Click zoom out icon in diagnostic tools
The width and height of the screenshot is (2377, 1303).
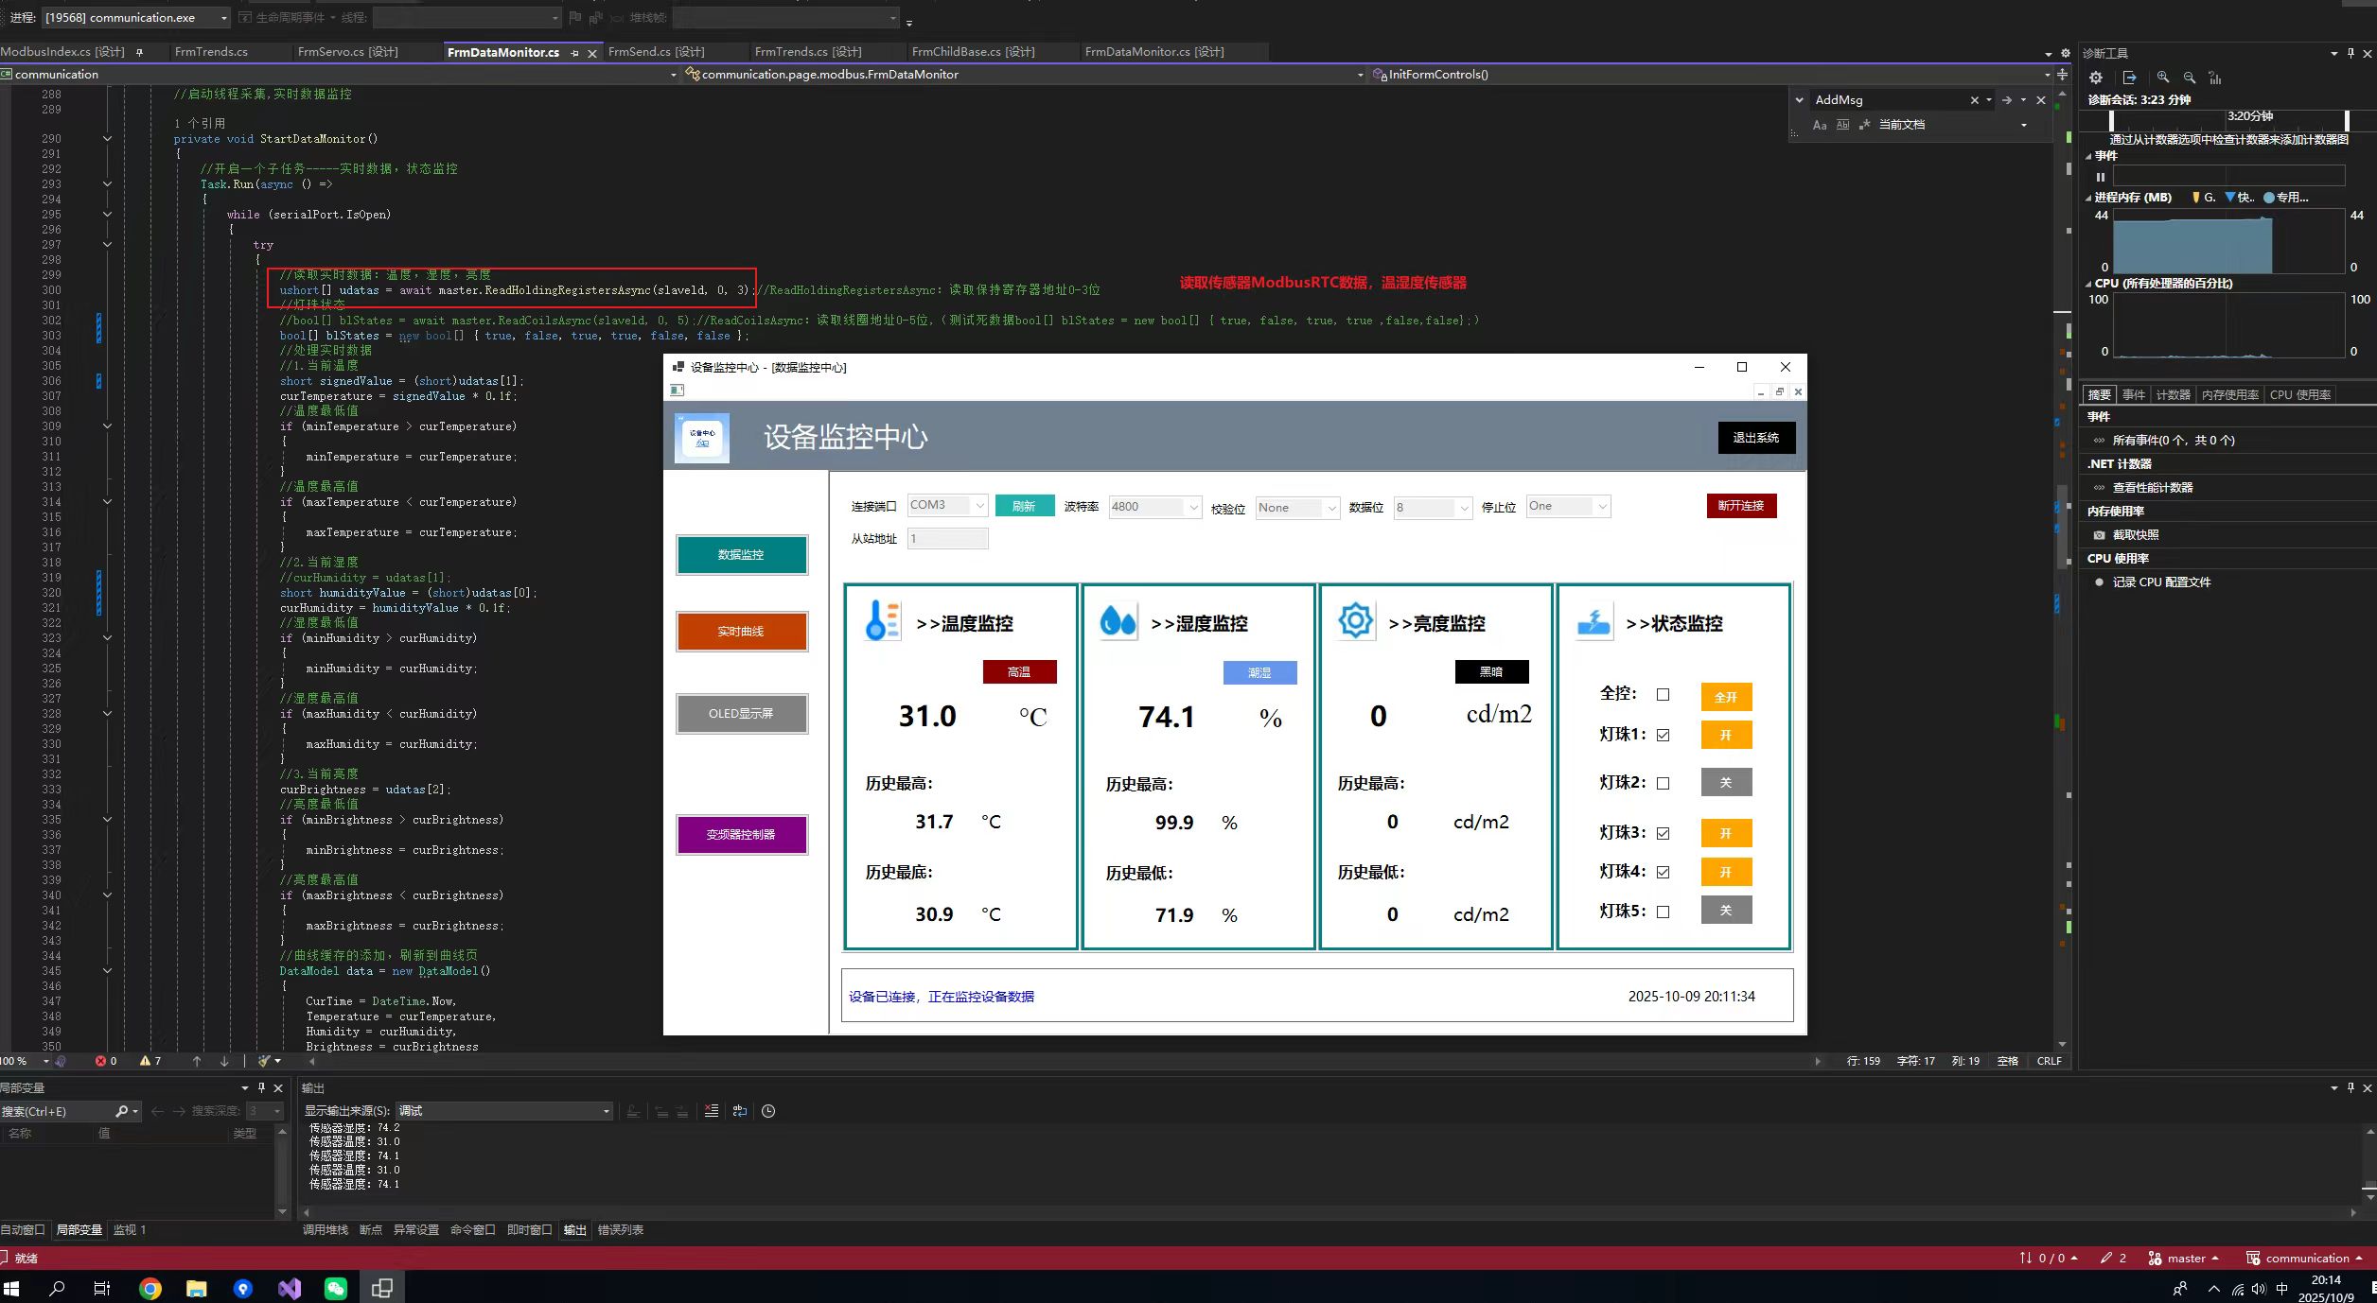(x=2190, y=78)
